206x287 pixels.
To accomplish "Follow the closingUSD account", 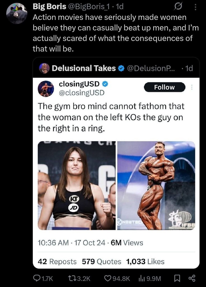I will [164, 87].
